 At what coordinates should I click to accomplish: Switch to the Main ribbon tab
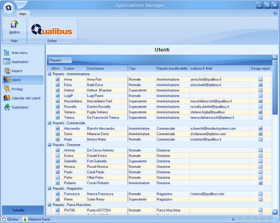tap(23, 14)
